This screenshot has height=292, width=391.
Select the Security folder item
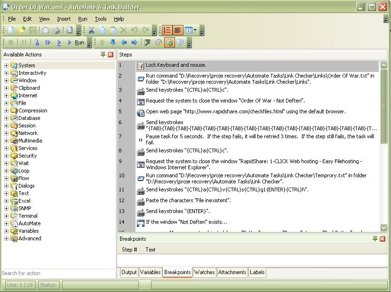coord(27,156)
